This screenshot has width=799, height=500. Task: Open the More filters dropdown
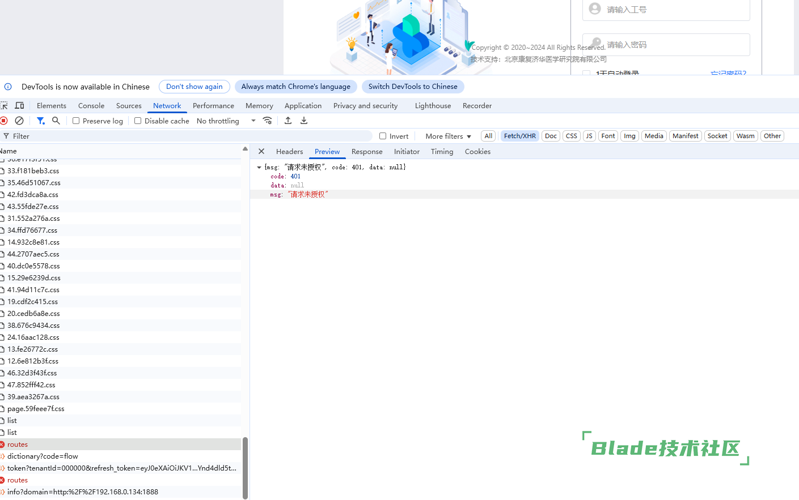449,136
